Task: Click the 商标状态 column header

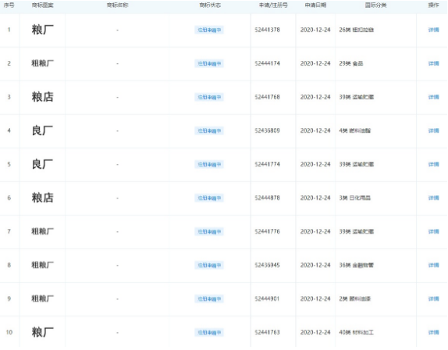Action: (x=210, y=5)
